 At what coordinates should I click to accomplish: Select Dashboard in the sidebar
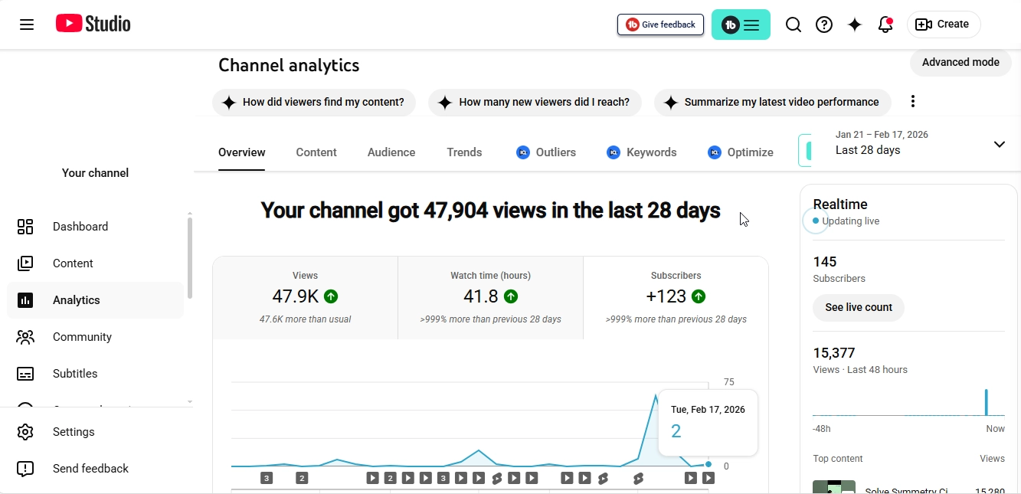(x=80, y=226)
